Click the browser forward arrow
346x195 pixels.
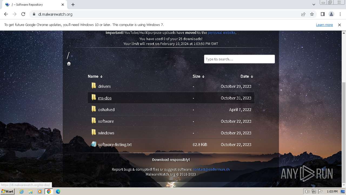tap(15, 14)
